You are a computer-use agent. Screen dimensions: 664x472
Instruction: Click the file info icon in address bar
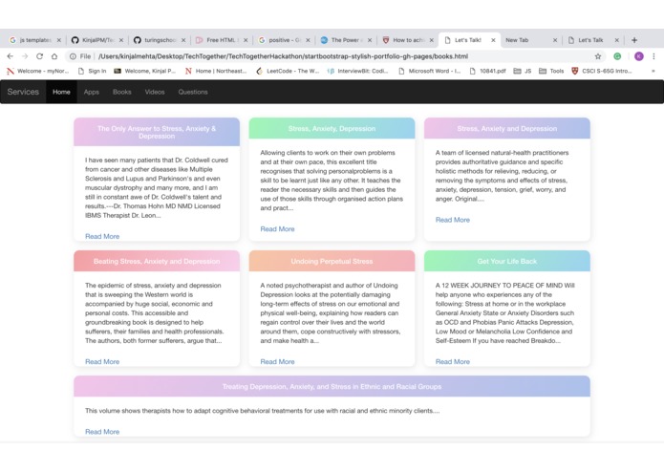click(x=73, y=56)
